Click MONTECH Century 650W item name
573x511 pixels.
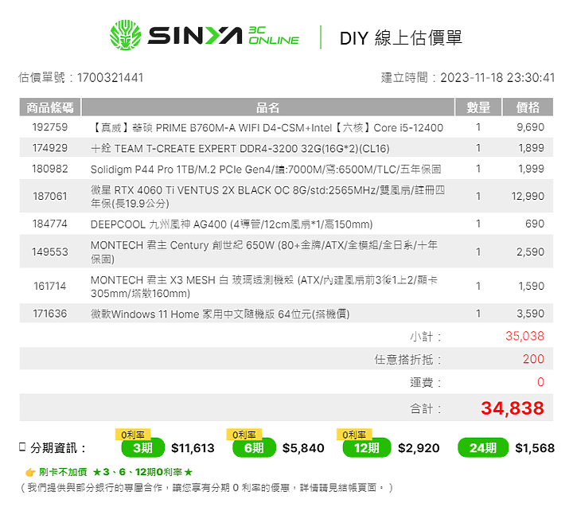tap(264, 252)
